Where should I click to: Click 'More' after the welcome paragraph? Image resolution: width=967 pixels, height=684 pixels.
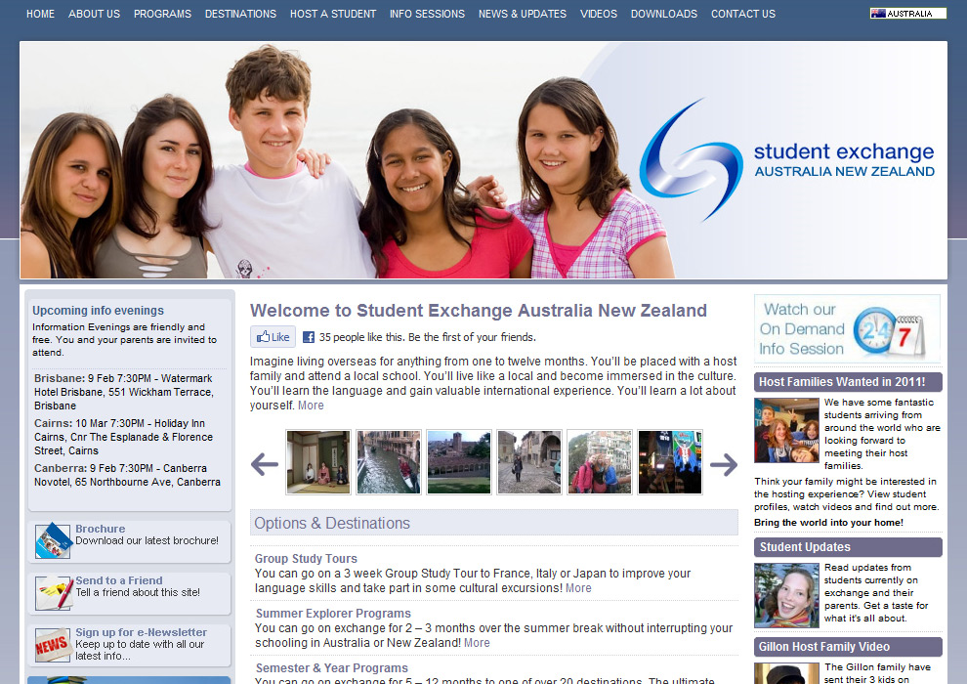[311, 406]
